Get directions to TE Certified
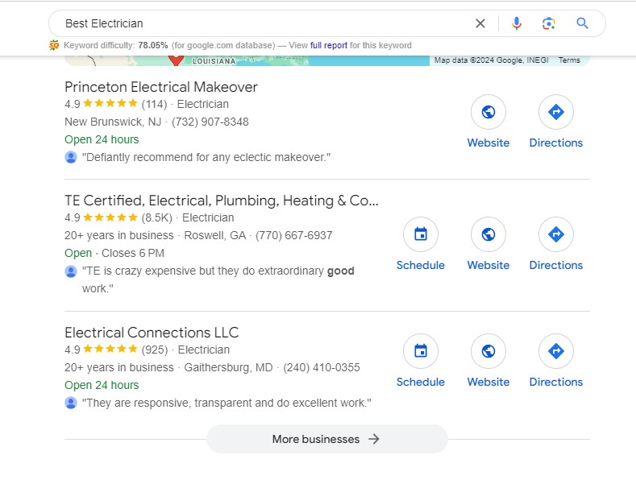The height and width of the screenshot is (480, 636). [x=556, y=234]
